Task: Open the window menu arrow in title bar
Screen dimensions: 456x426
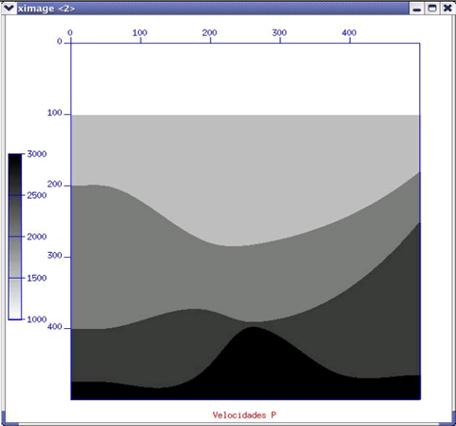Action: [x=9, y=8]
